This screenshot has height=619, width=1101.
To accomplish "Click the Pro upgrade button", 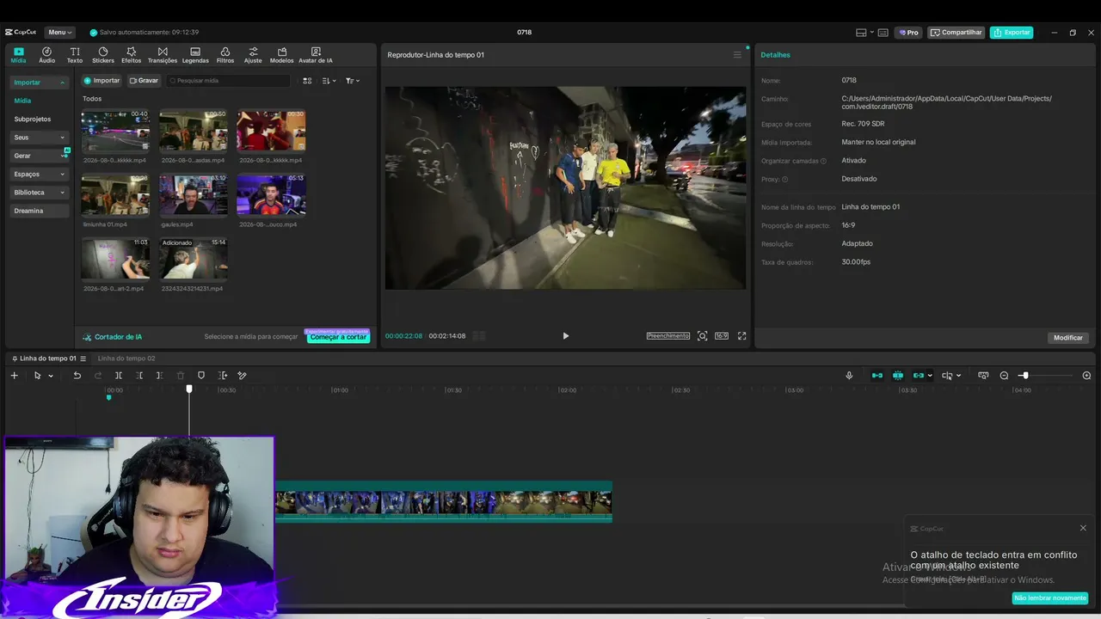I will click(907, 33).
